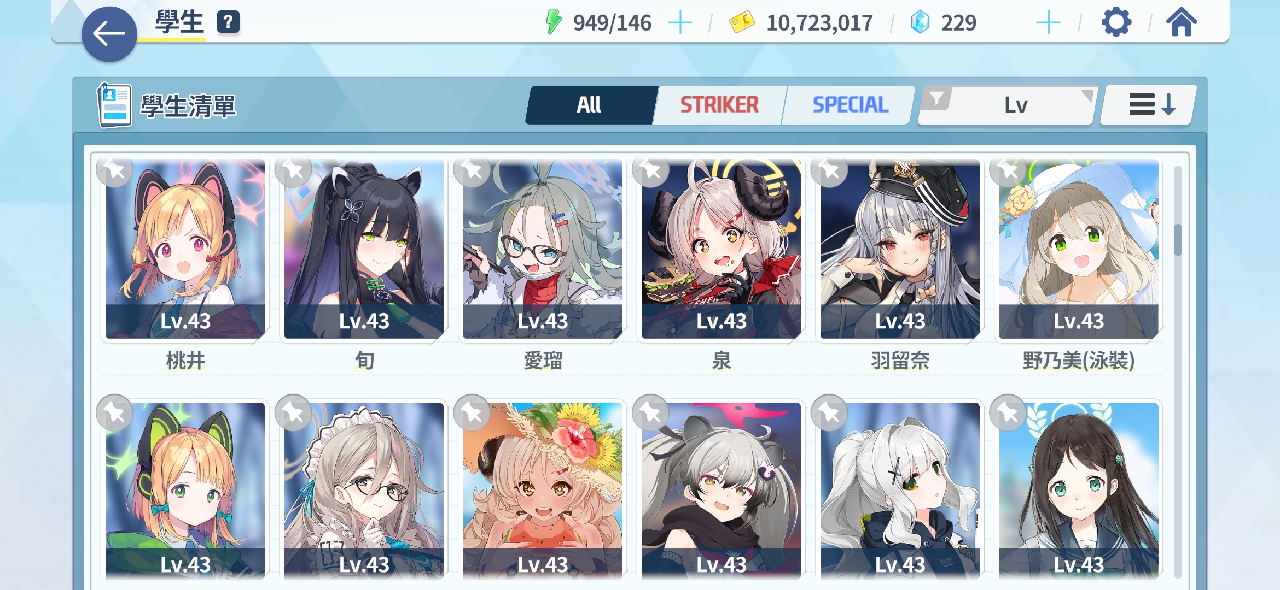
Task: Click the green energy bolt icon
Action: [554, 22]
